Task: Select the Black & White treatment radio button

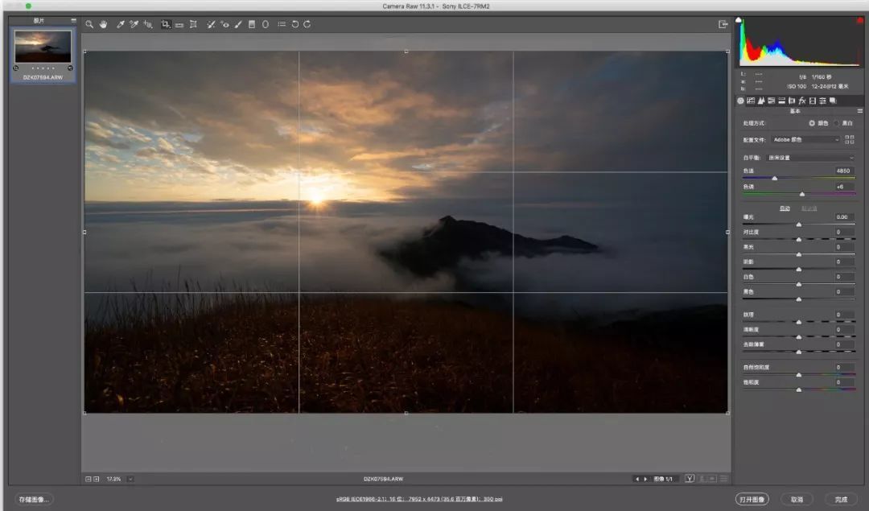Action: (x=836, y=123)
